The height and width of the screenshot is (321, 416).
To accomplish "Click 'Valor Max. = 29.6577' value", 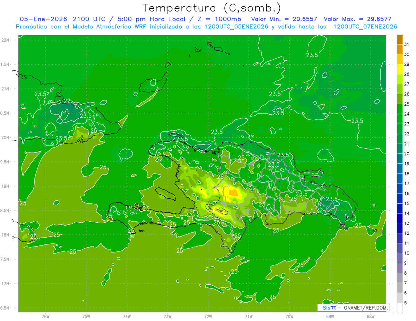I will coord(357,19).
